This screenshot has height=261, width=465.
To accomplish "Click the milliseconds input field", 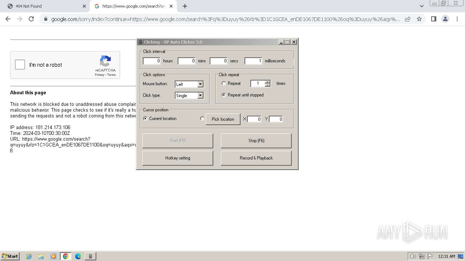I will click(x=253, y=61).
